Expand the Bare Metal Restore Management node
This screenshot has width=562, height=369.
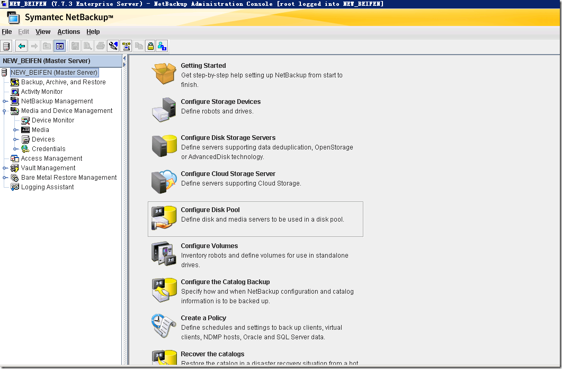(x=5, y=178)
